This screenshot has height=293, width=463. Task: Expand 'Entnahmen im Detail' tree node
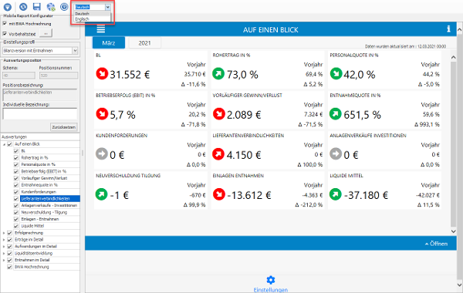pos(4,261)
